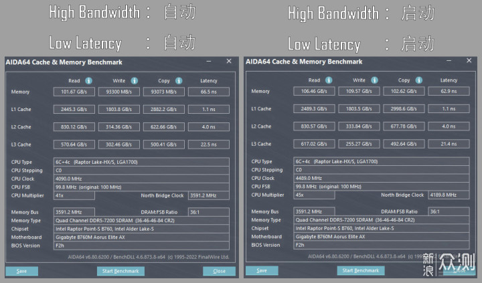Click Save button in right AIDA64 window

click(262, 270)
